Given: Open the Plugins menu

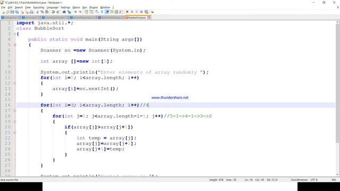Looking at the screenshot, I should (93, 7).
